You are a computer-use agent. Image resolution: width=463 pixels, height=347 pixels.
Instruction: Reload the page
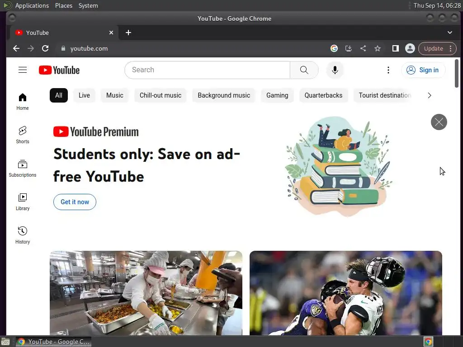point(45,48)
